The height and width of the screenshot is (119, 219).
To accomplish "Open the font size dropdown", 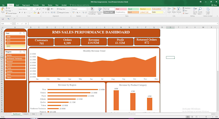I will click(35, 9).
